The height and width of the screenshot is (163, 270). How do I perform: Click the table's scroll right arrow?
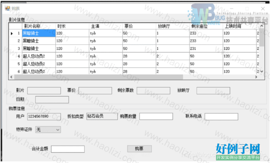pos(256,77)
